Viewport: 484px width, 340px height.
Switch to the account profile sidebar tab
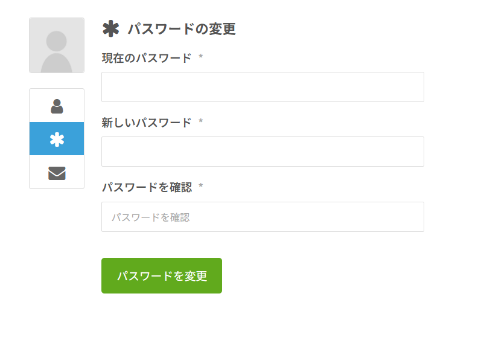point(57,106)
